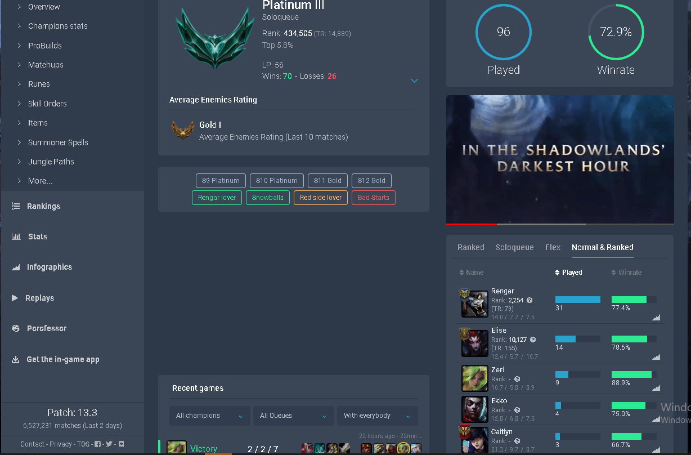Switch to the Flex tab
The height and width of the screenshot is (455, 691).
(553, 247)
